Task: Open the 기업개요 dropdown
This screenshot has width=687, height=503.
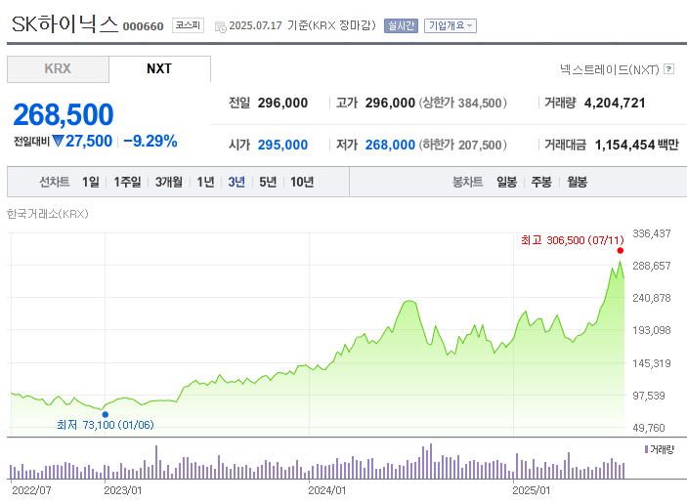Action: 450,25
